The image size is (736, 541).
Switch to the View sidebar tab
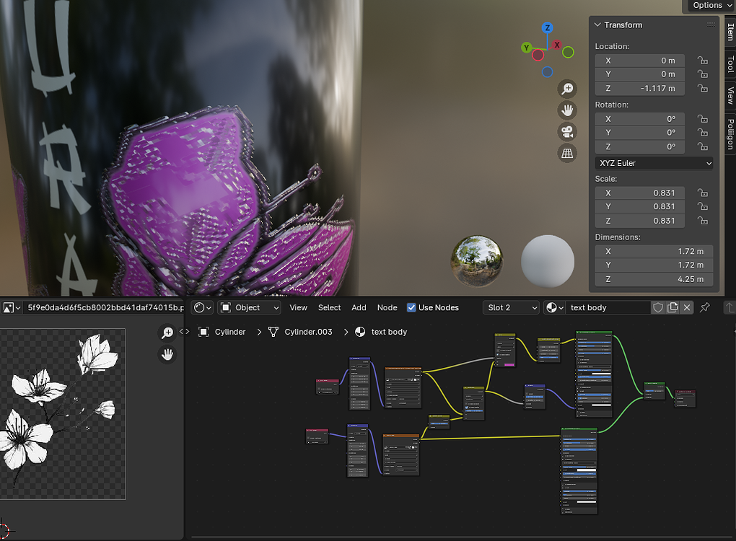[730, 95]
